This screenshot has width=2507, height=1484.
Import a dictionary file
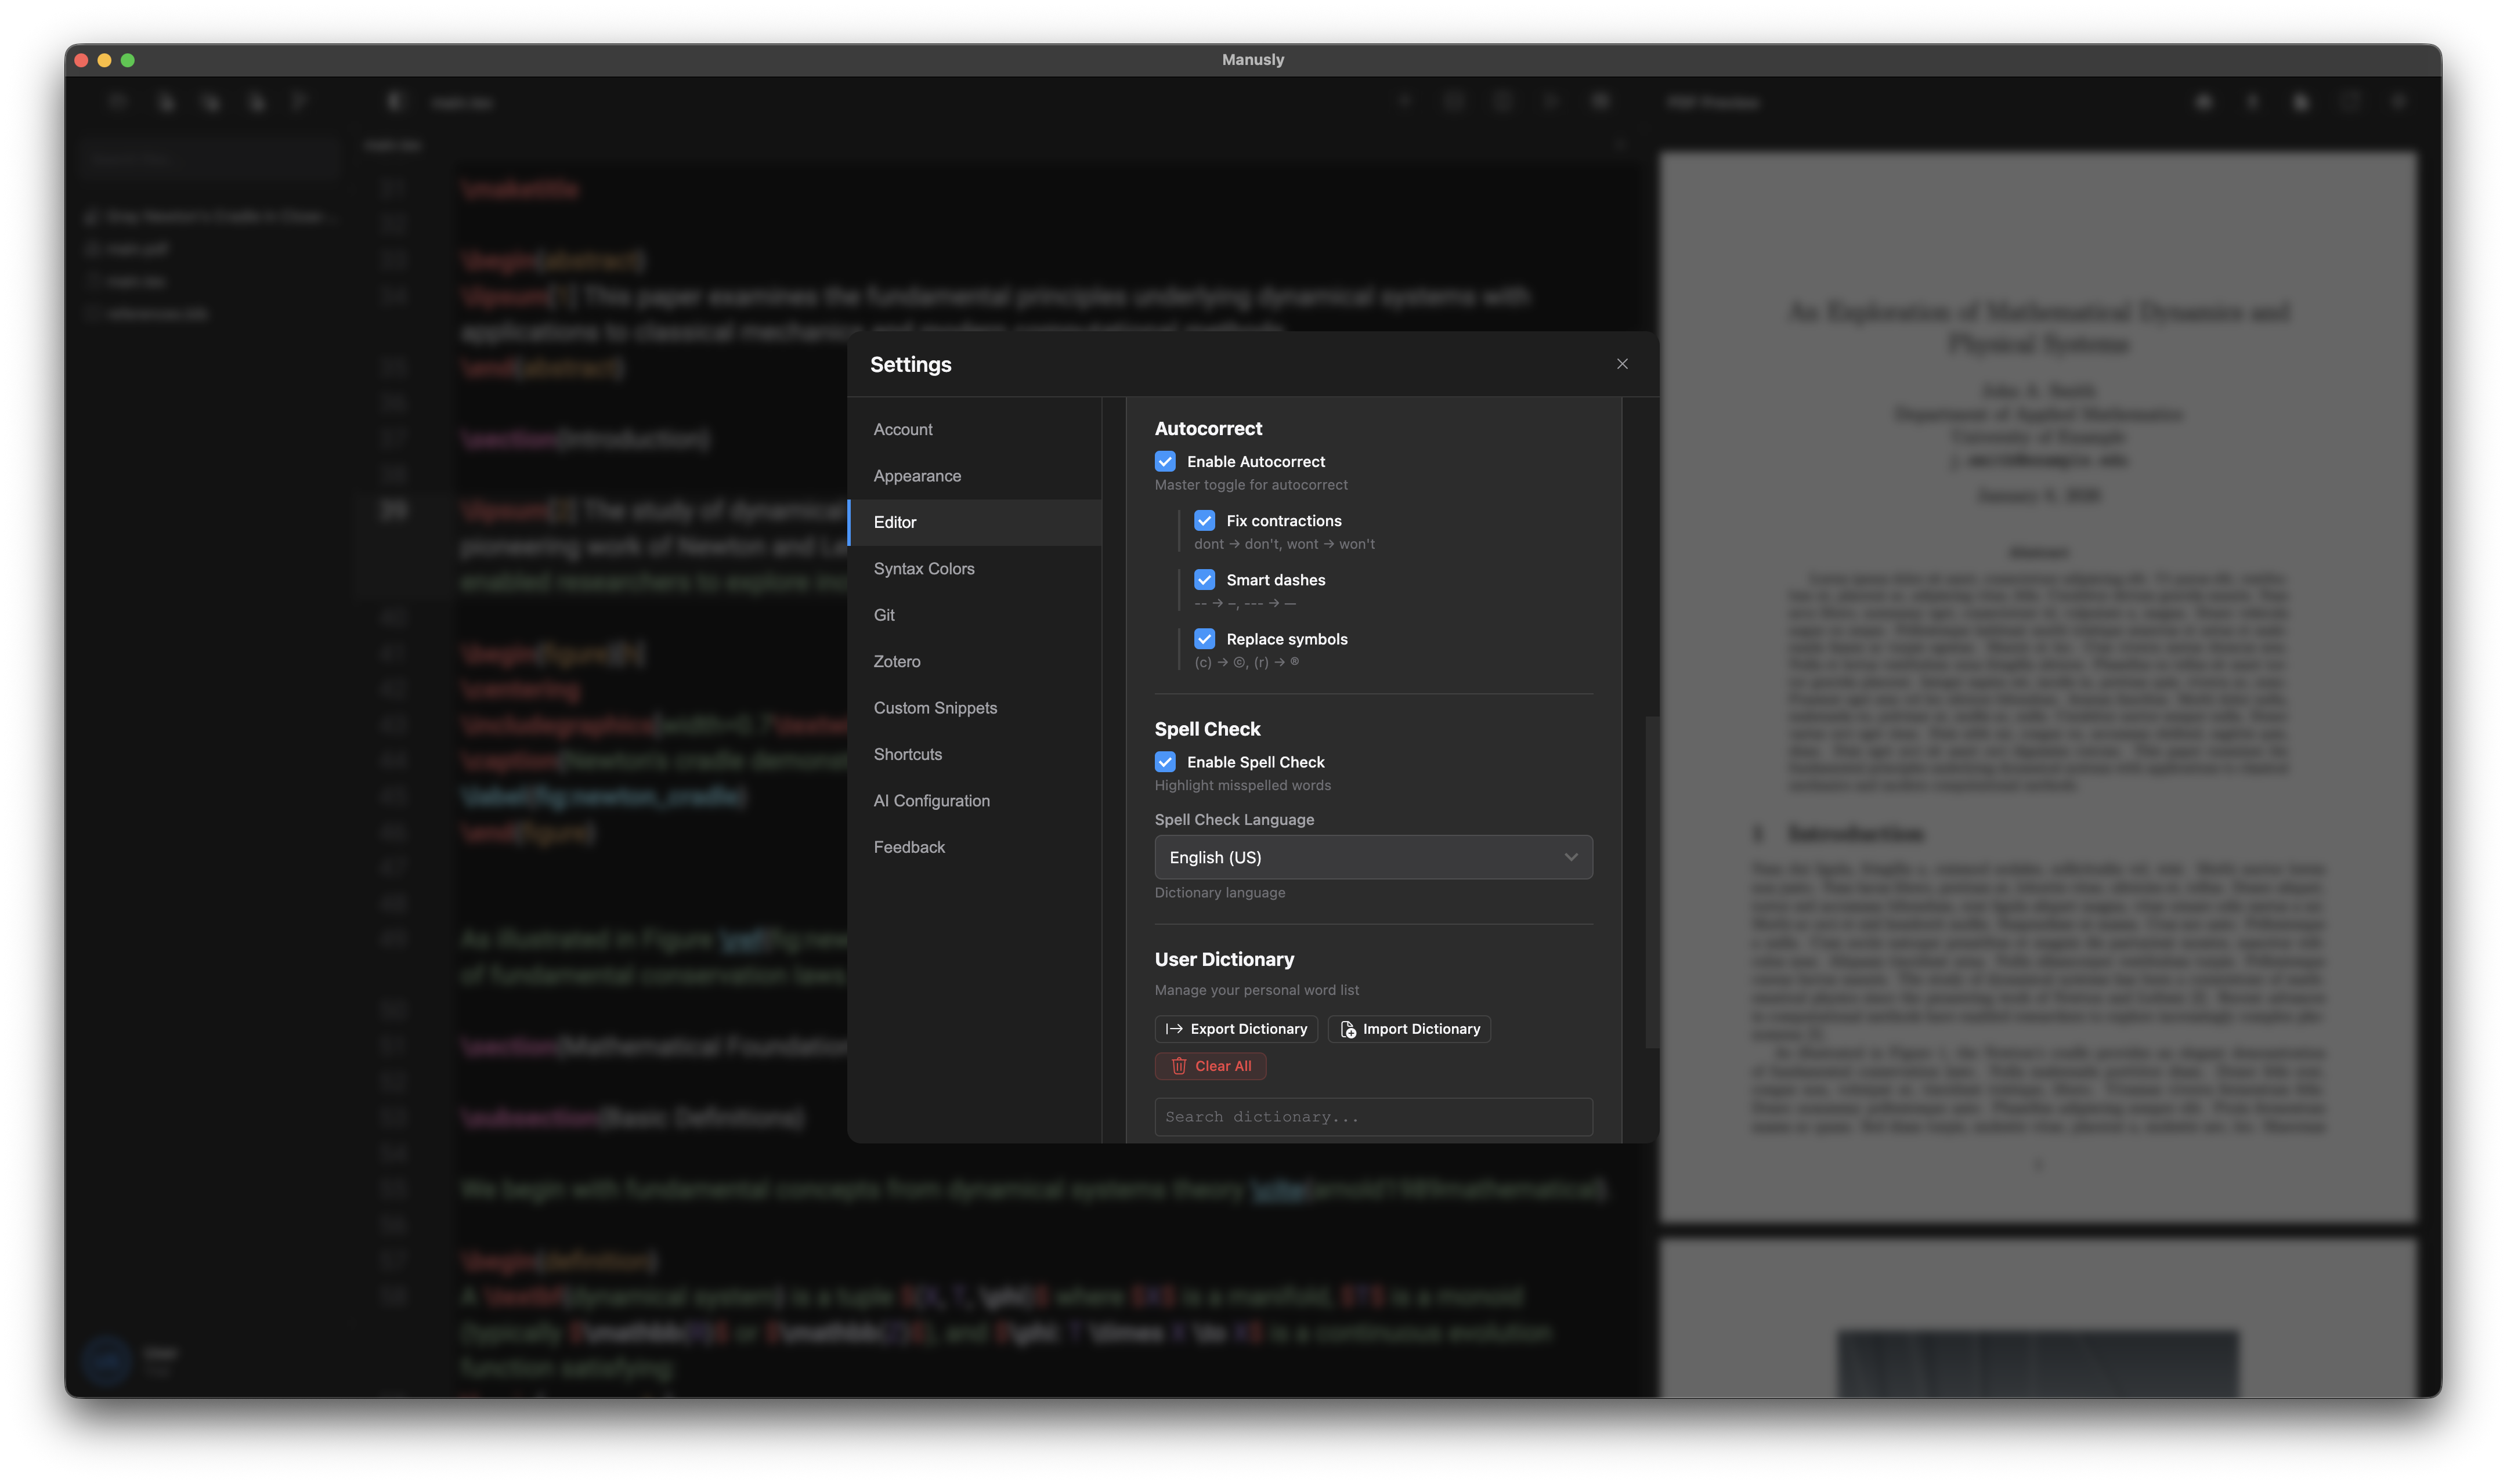click(1408, 1029)
